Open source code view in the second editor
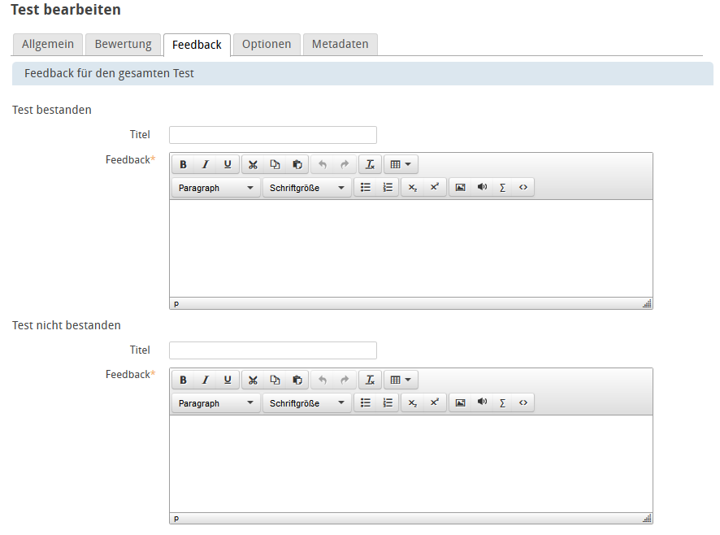The width and height of the screenshot is (720, 535). [523, 403]
